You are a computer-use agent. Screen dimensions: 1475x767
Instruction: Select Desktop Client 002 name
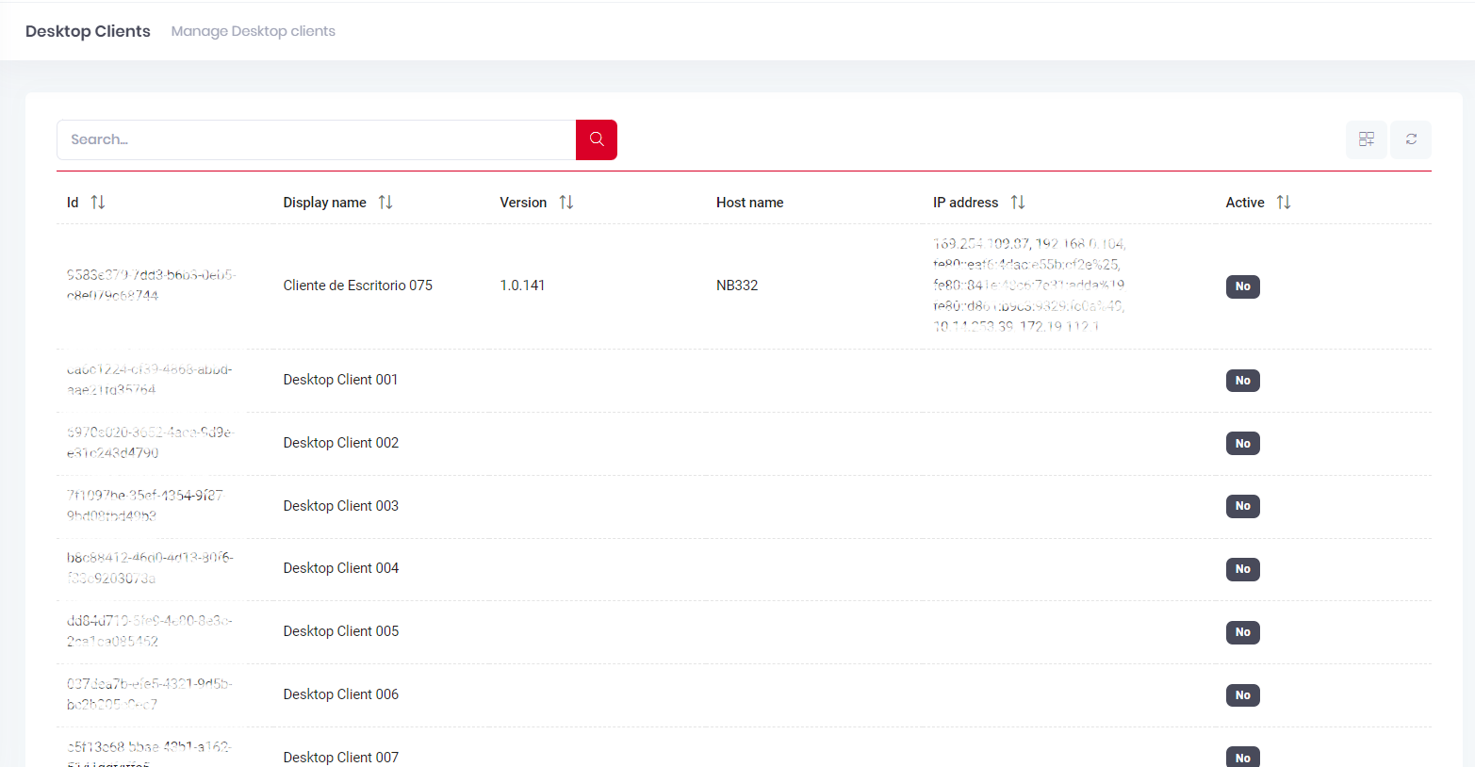[x=341, y=443]
